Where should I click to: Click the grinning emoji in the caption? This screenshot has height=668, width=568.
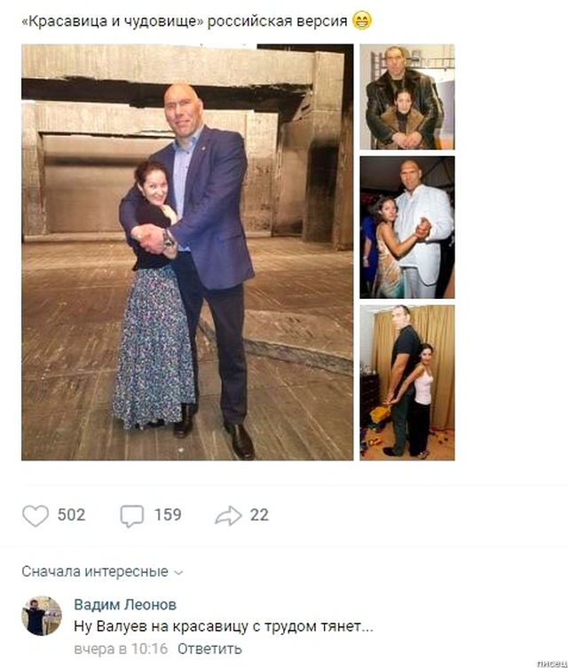click(361, 20)
